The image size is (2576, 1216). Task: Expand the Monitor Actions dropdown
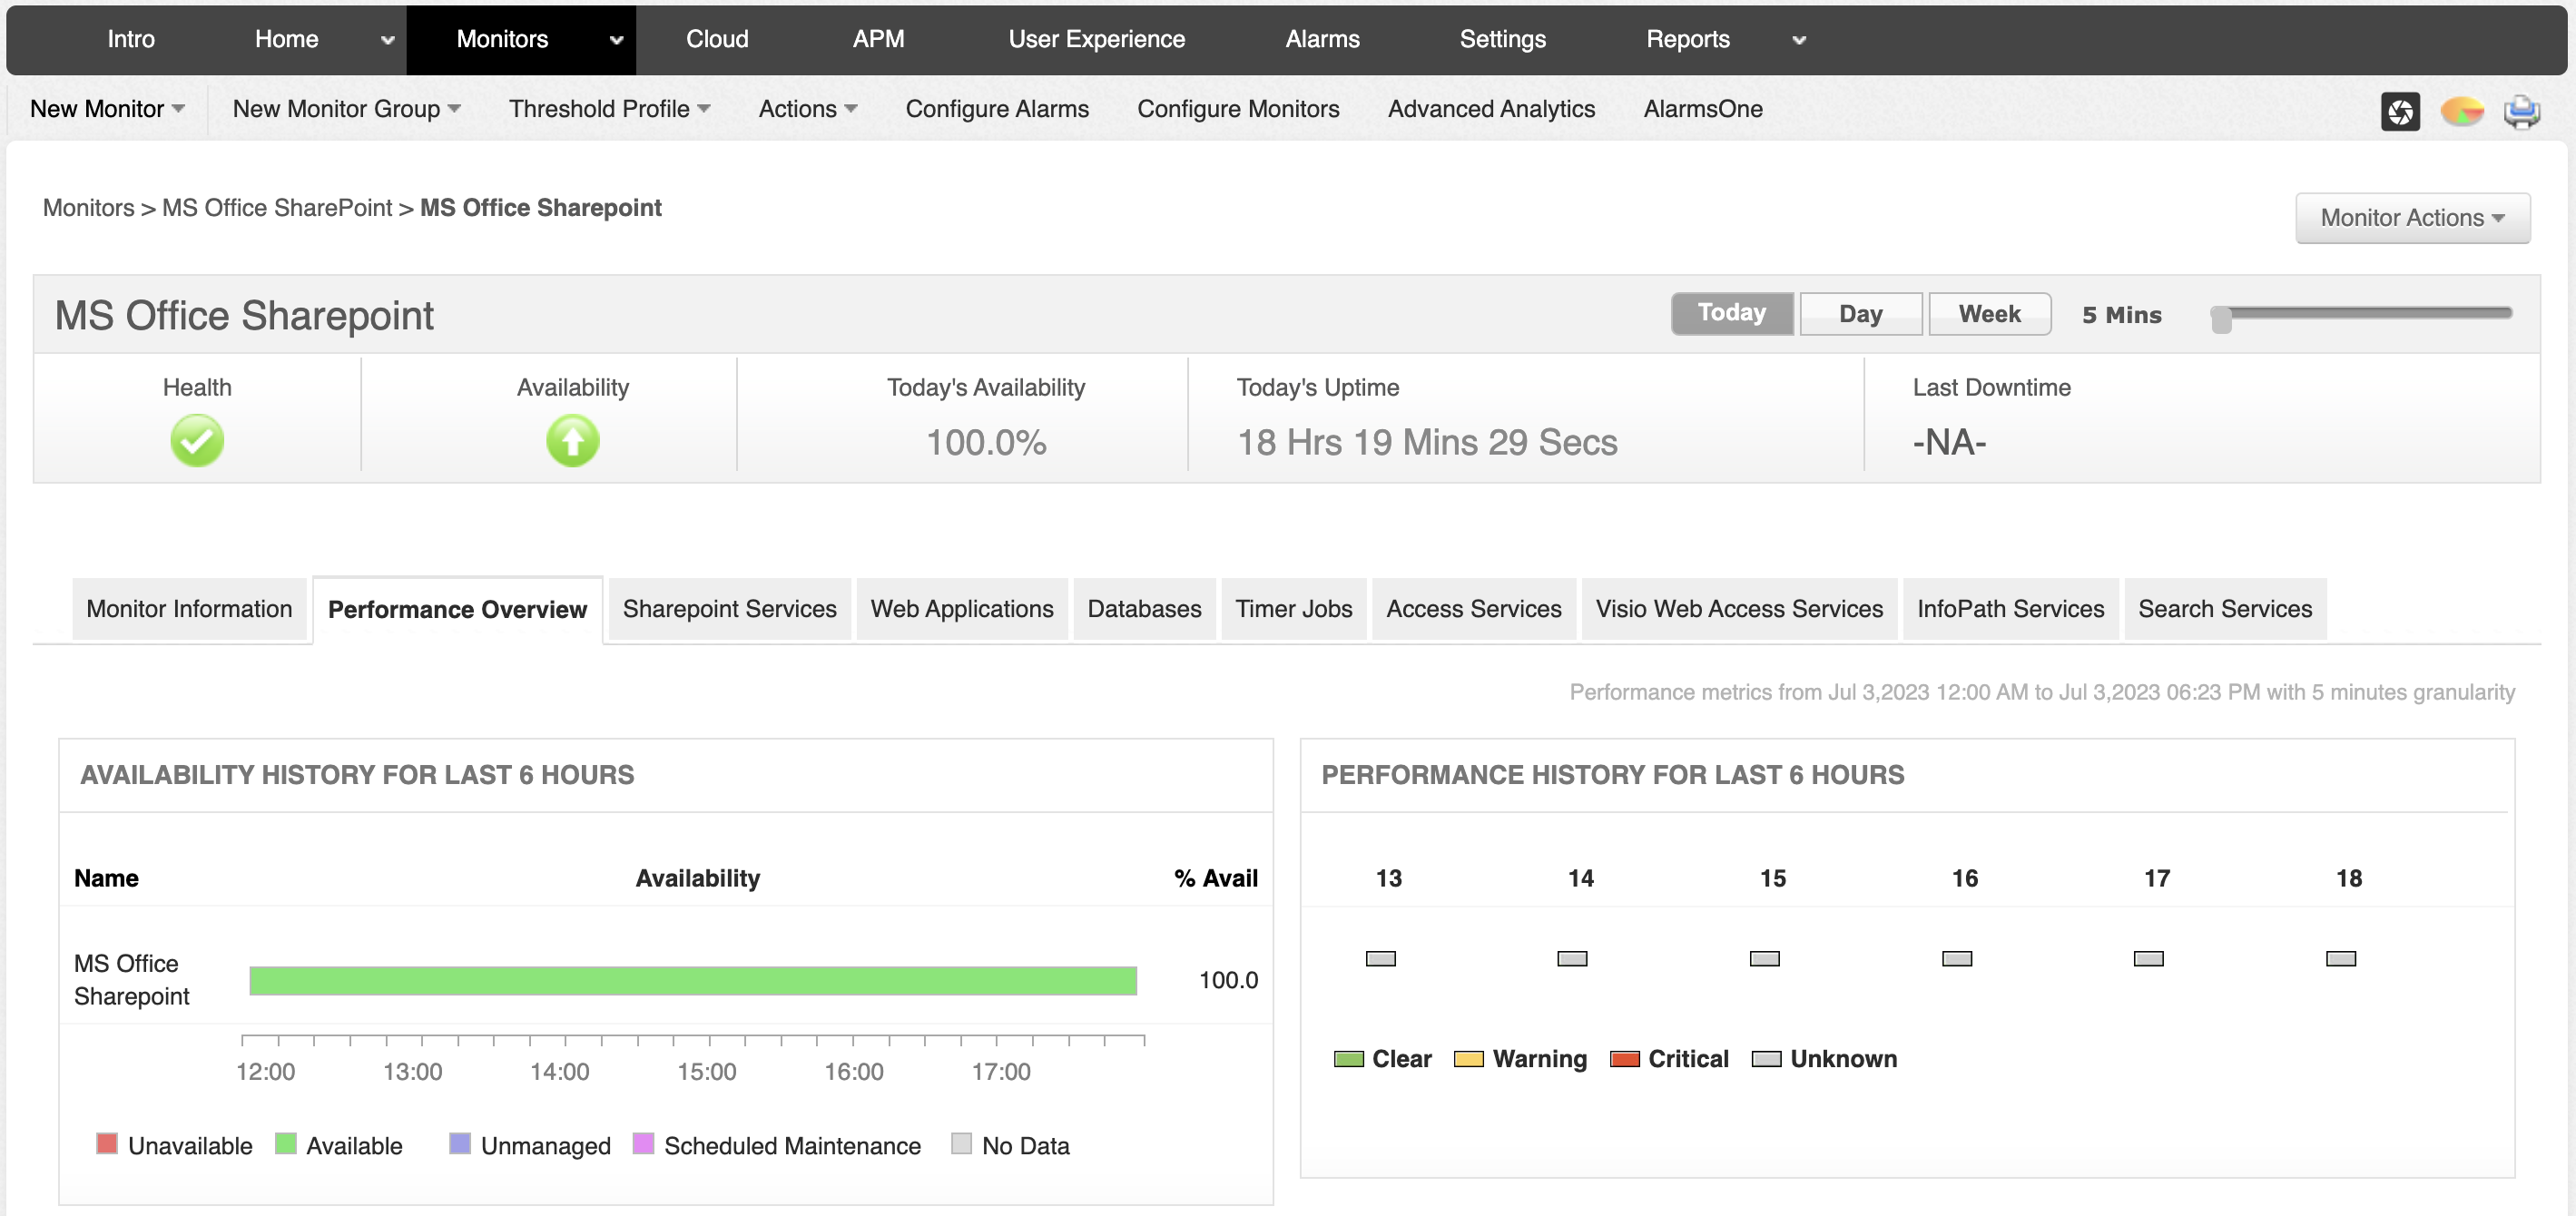click(2412, 218)
